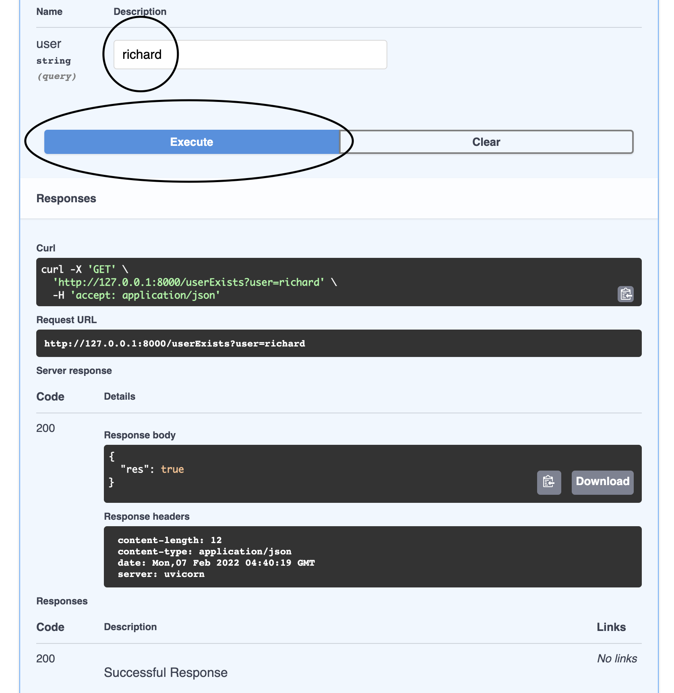Copy the curl command to clipboard
Viewport: 674px width, 693px height.
coord(625,294)
